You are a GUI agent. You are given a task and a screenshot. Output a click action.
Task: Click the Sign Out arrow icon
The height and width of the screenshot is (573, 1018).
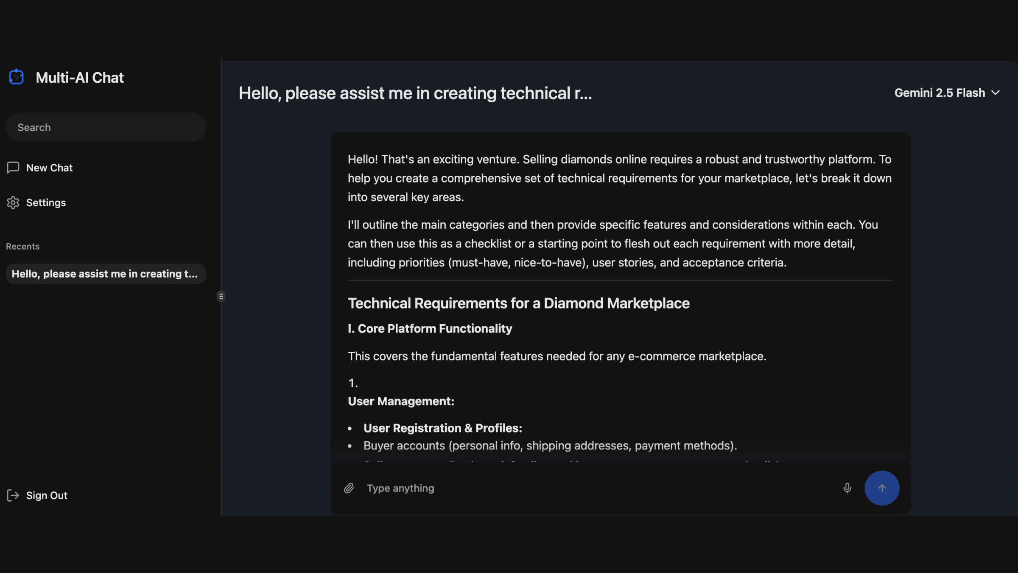pos(13,495)
